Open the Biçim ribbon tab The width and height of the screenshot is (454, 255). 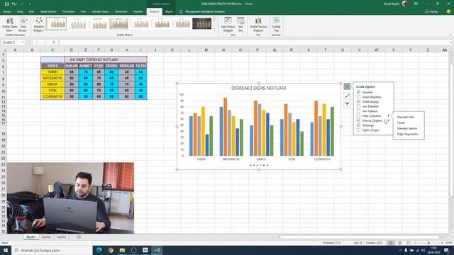169,11
